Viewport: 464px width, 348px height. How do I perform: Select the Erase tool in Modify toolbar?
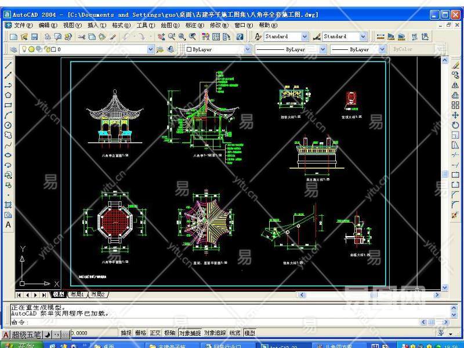455,66
